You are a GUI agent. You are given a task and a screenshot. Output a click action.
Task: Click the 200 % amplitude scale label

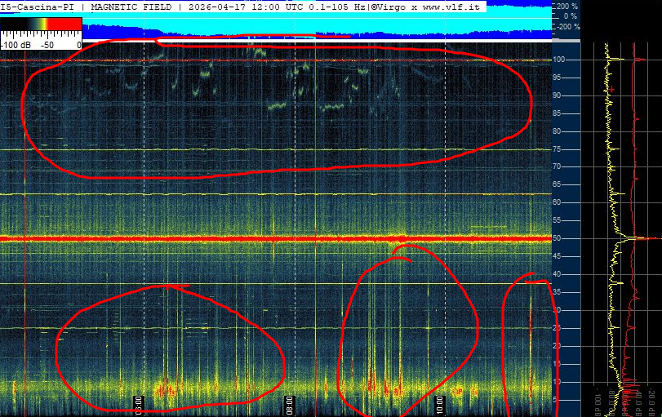pyautogui.click(x=566, y=6)
